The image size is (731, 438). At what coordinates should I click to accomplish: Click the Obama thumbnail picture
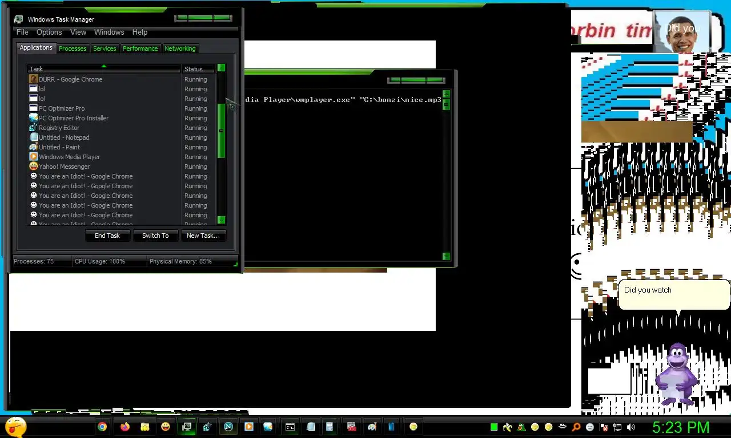(681, 32)
